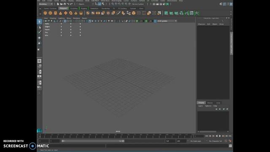Create a polygon cube from the shelf
This screenshot has height=152, width=270.
pos(50,13)
